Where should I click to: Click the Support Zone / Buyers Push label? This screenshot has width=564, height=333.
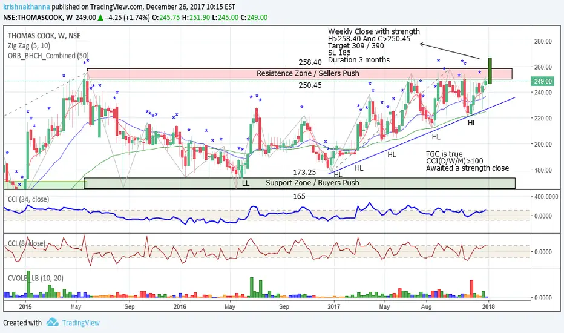[312, 183]
